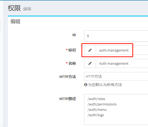148x127 pixels.
Task: Click the pencil icon beside the 标识 field
Action: (x=90, y=50)
